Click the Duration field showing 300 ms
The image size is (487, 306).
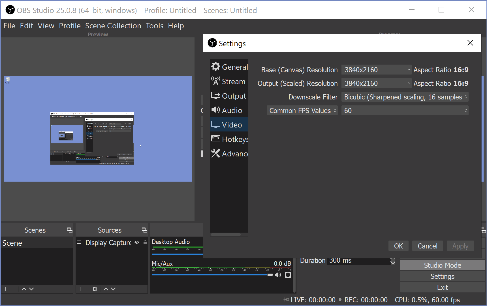coord(359,261)
